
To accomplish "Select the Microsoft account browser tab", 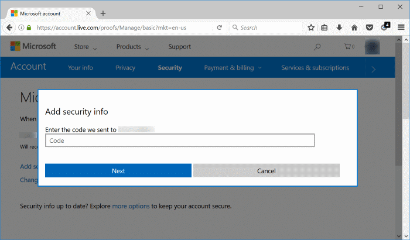I will [51, 13].
